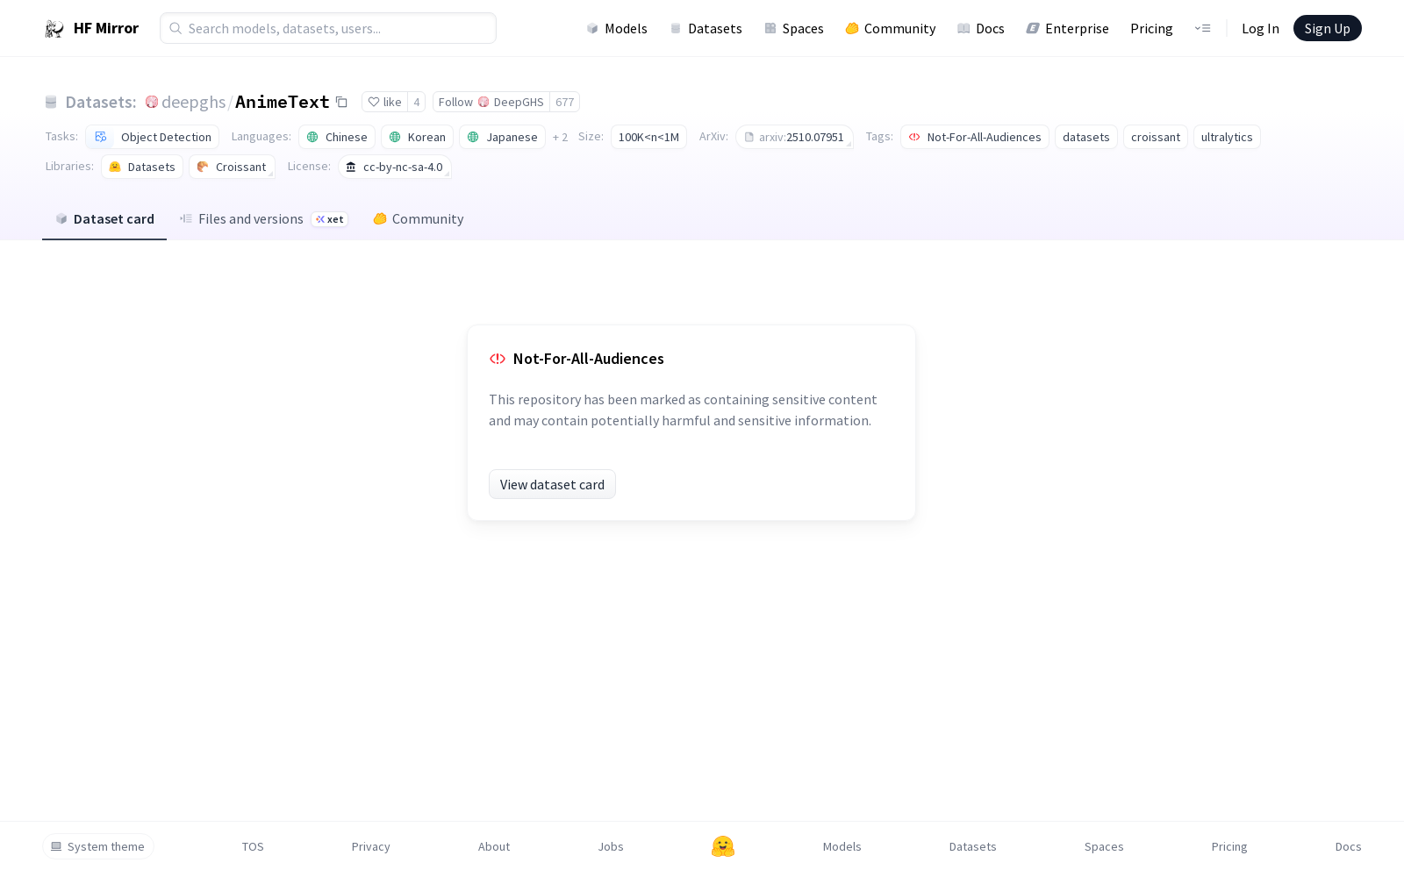Click Models footer link
Screen dimensions: 1404x877
(842, 846)
